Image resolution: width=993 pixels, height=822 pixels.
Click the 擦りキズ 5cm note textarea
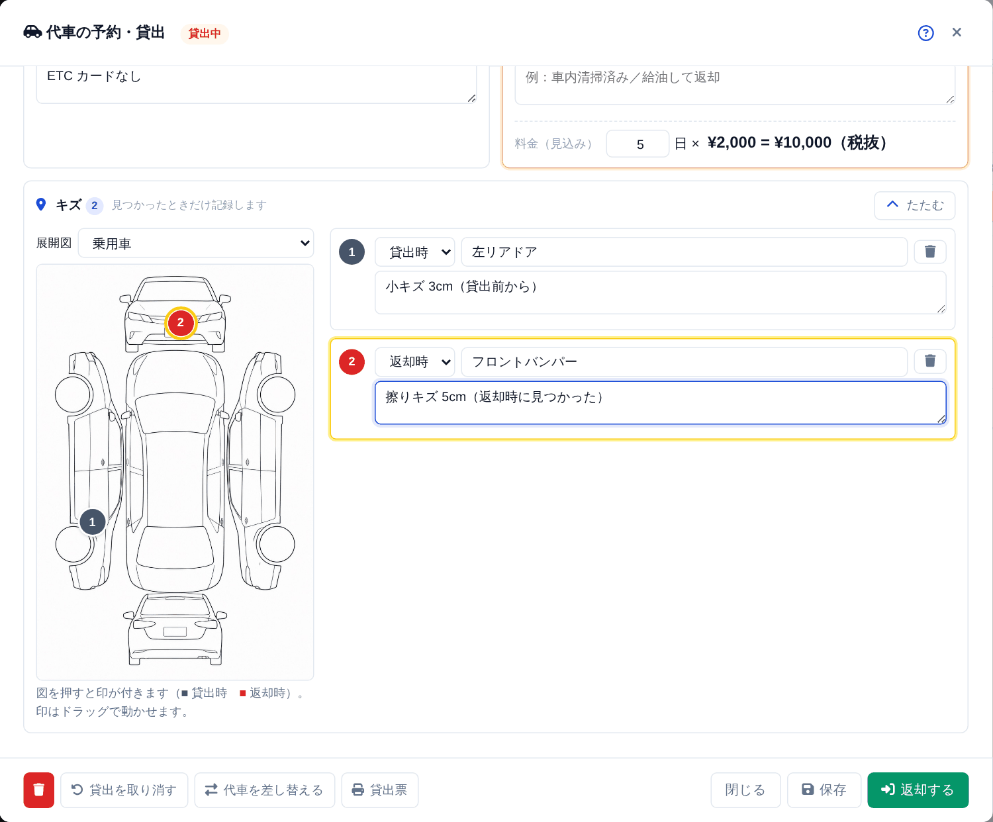point(661,402)
